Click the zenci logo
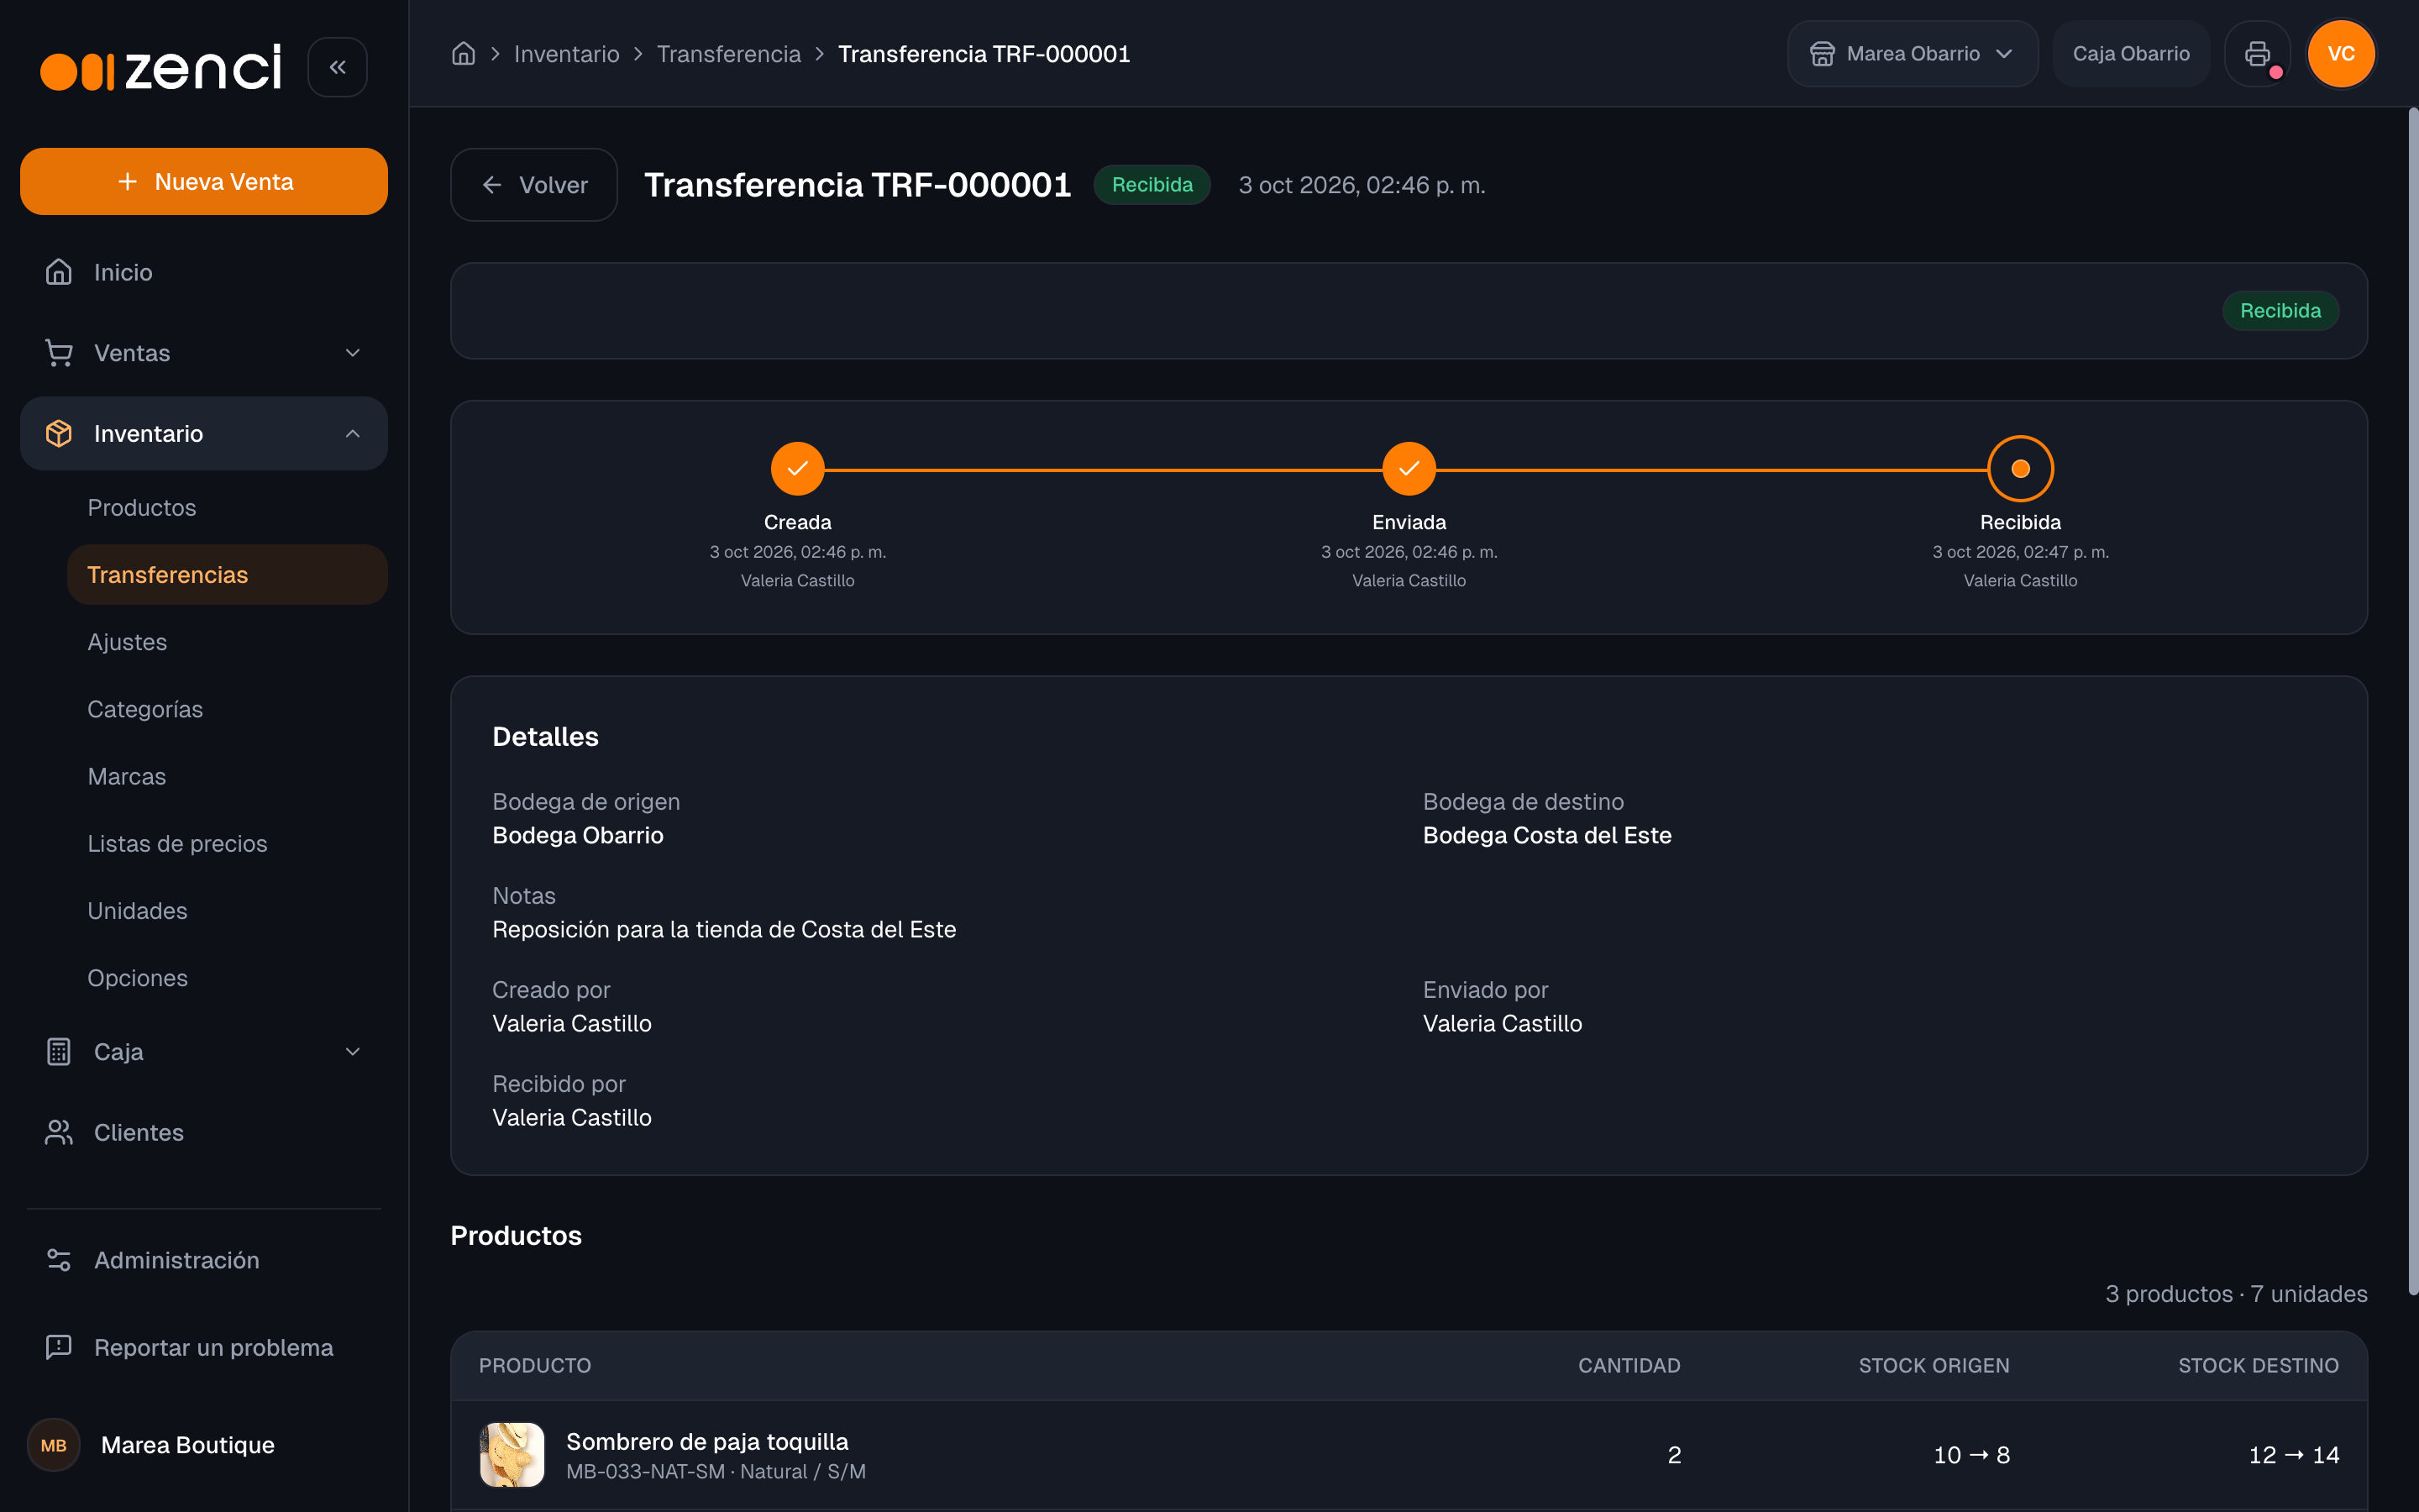 click(x=161, y=67)
